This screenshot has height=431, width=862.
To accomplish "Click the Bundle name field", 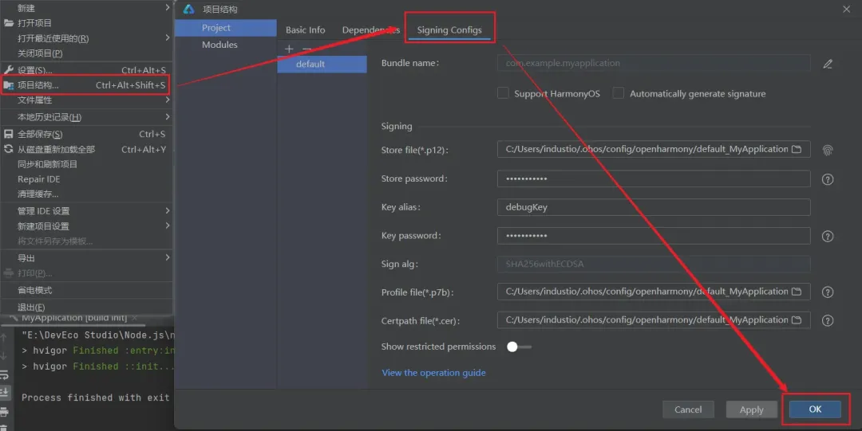I will pyautogui.click(x=654, y=63).
